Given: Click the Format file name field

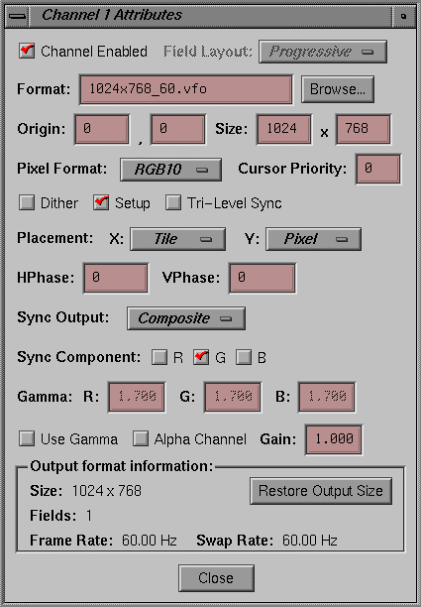Looking at the screenshot, I should click(186, 89).
